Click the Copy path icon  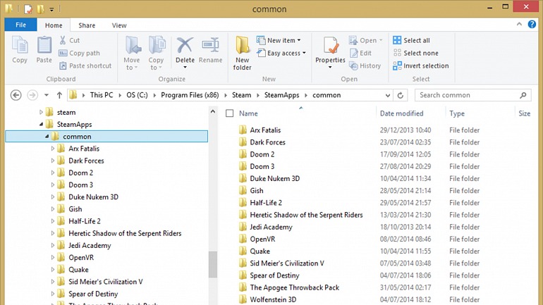pos(63,53)
